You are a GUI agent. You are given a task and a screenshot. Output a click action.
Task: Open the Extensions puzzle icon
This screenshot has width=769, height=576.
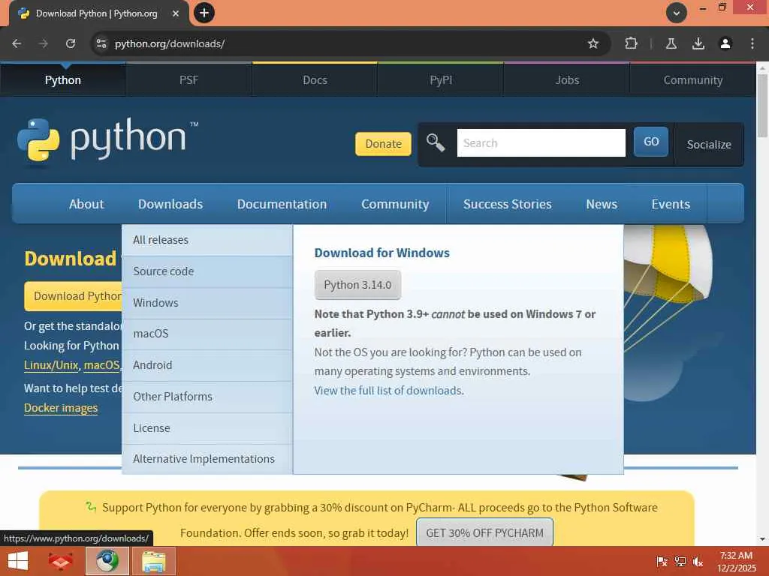click(631, 43)
